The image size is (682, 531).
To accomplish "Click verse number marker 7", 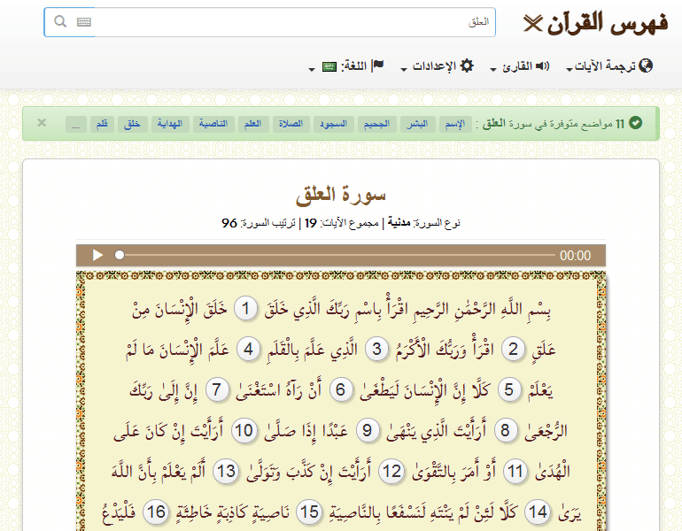I will (x=217, y=389).
